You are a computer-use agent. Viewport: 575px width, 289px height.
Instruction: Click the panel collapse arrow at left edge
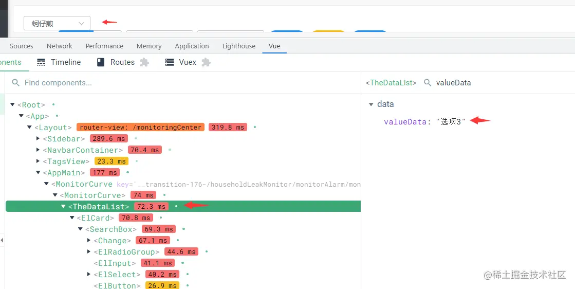pyautogui.click(x=2, y=240)
